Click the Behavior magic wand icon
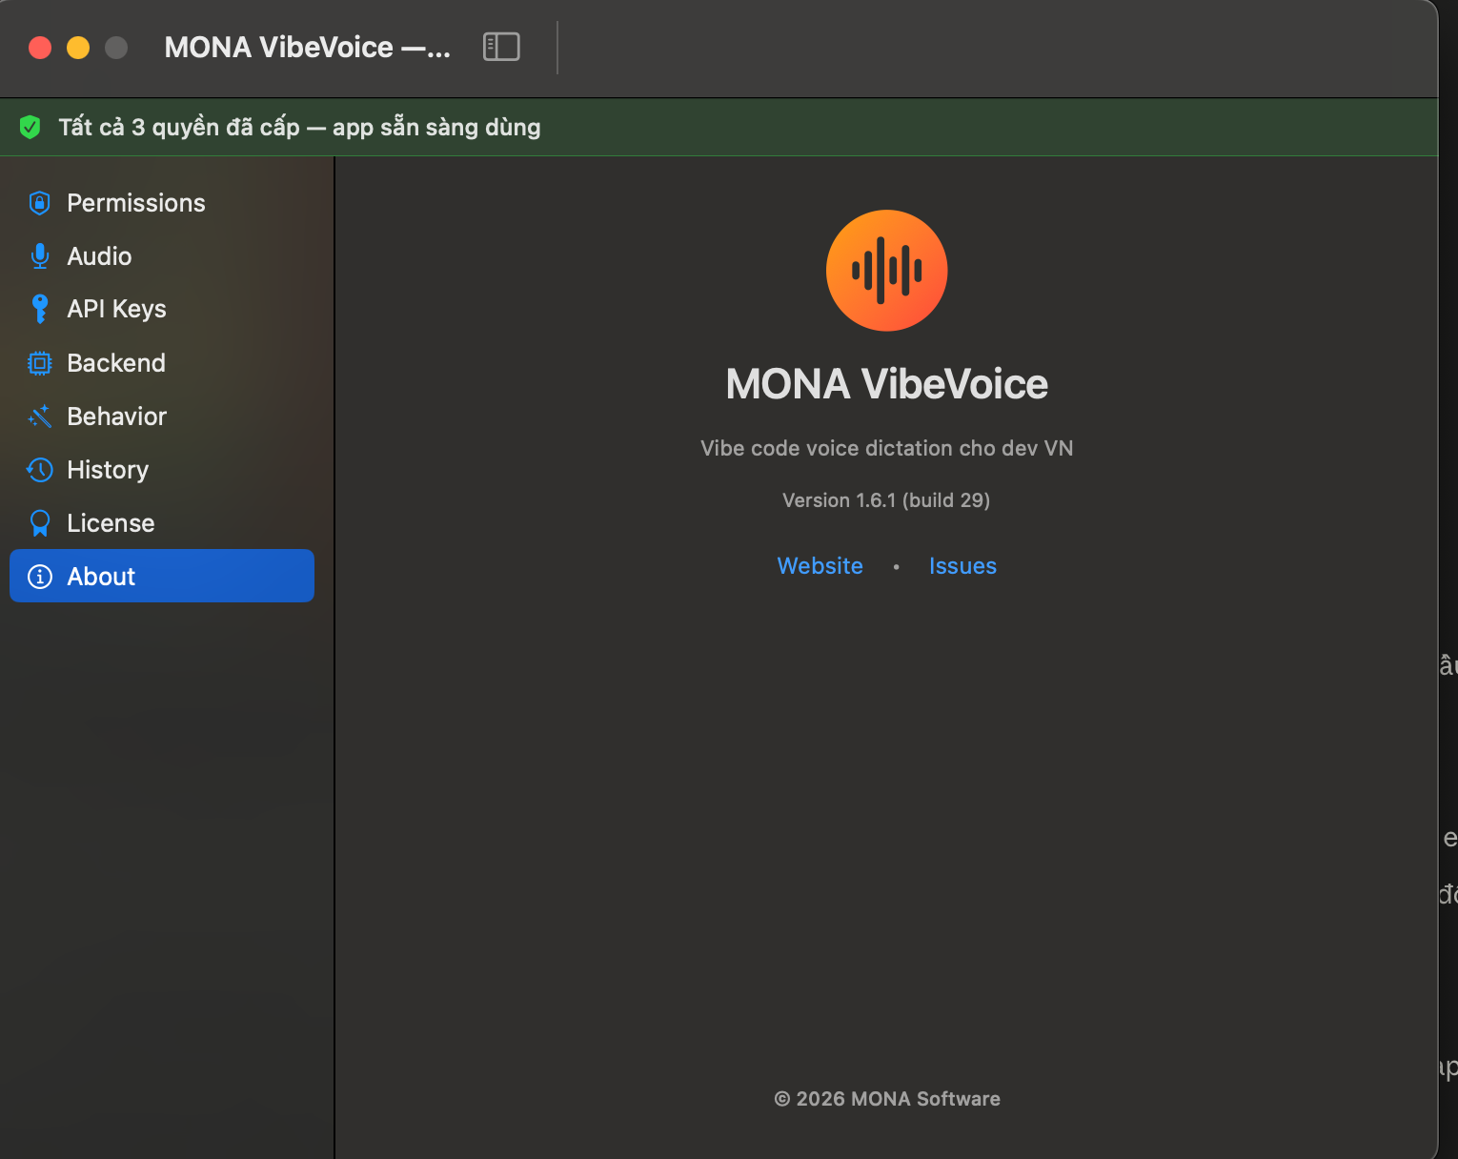 pos(39,417)
